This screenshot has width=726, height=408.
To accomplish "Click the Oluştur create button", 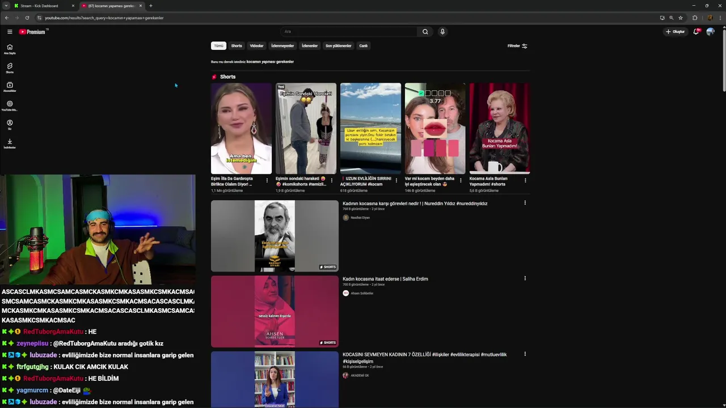I will (x=676, y=32).
